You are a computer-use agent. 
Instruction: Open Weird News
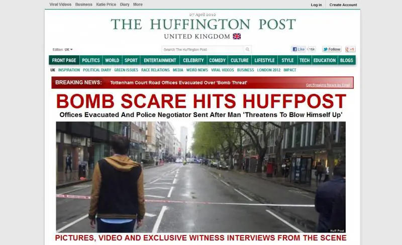tap(197, 70)
